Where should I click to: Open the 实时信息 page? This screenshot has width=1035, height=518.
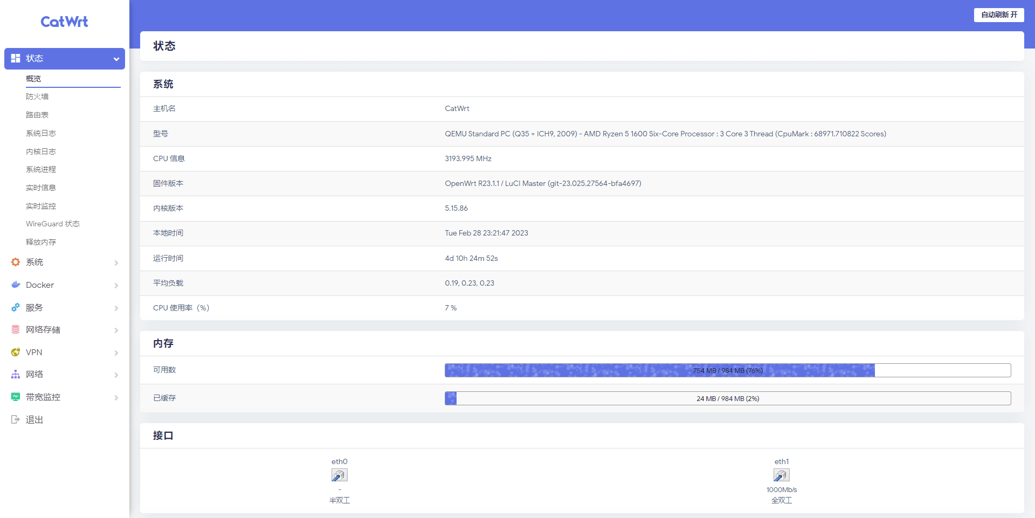(x=41, y=188)
